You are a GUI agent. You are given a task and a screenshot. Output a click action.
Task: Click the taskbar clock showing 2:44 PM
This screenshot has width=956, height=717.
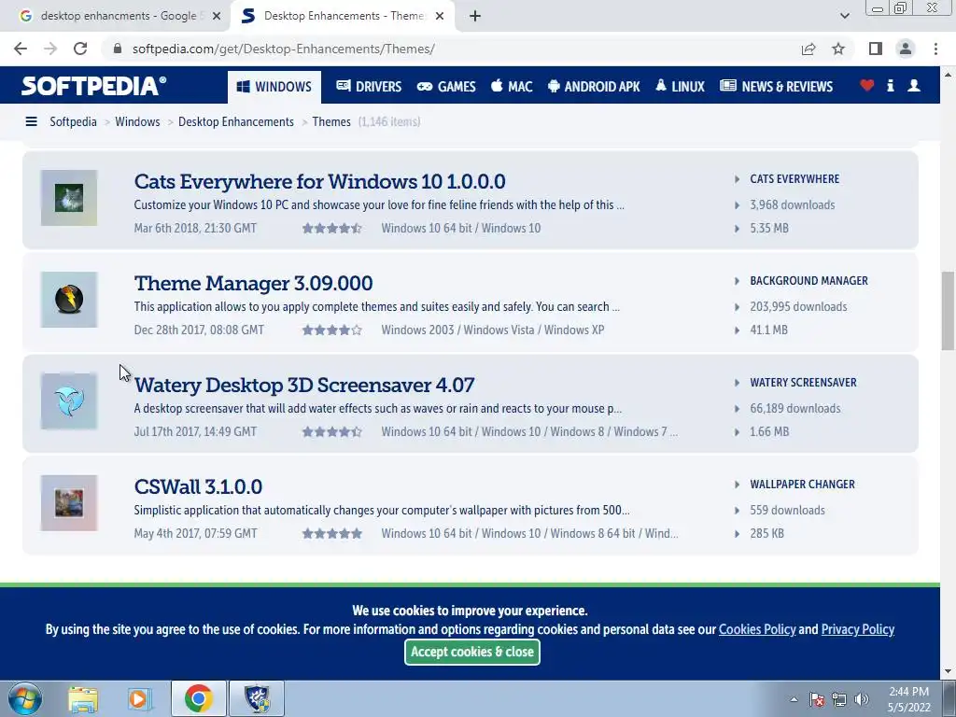click(x=908, y=699)
